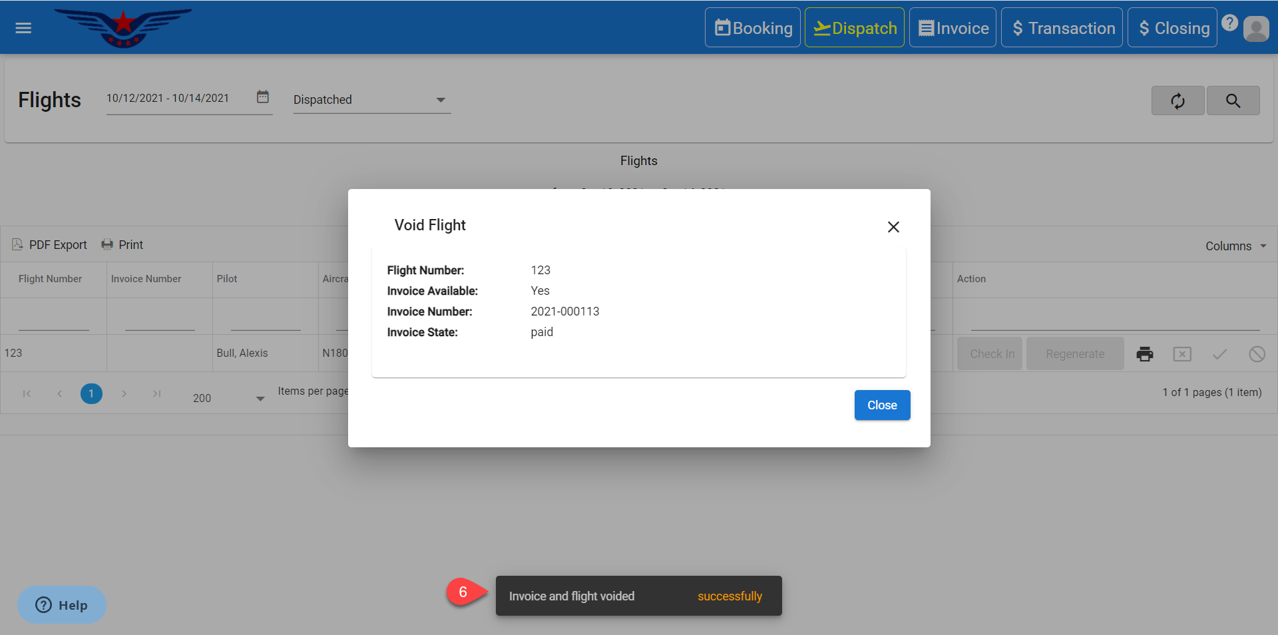Switch to the Invoice tab
Viewport: 1278px width, 635px height.
pyautogui.click(x=953, y=28)
